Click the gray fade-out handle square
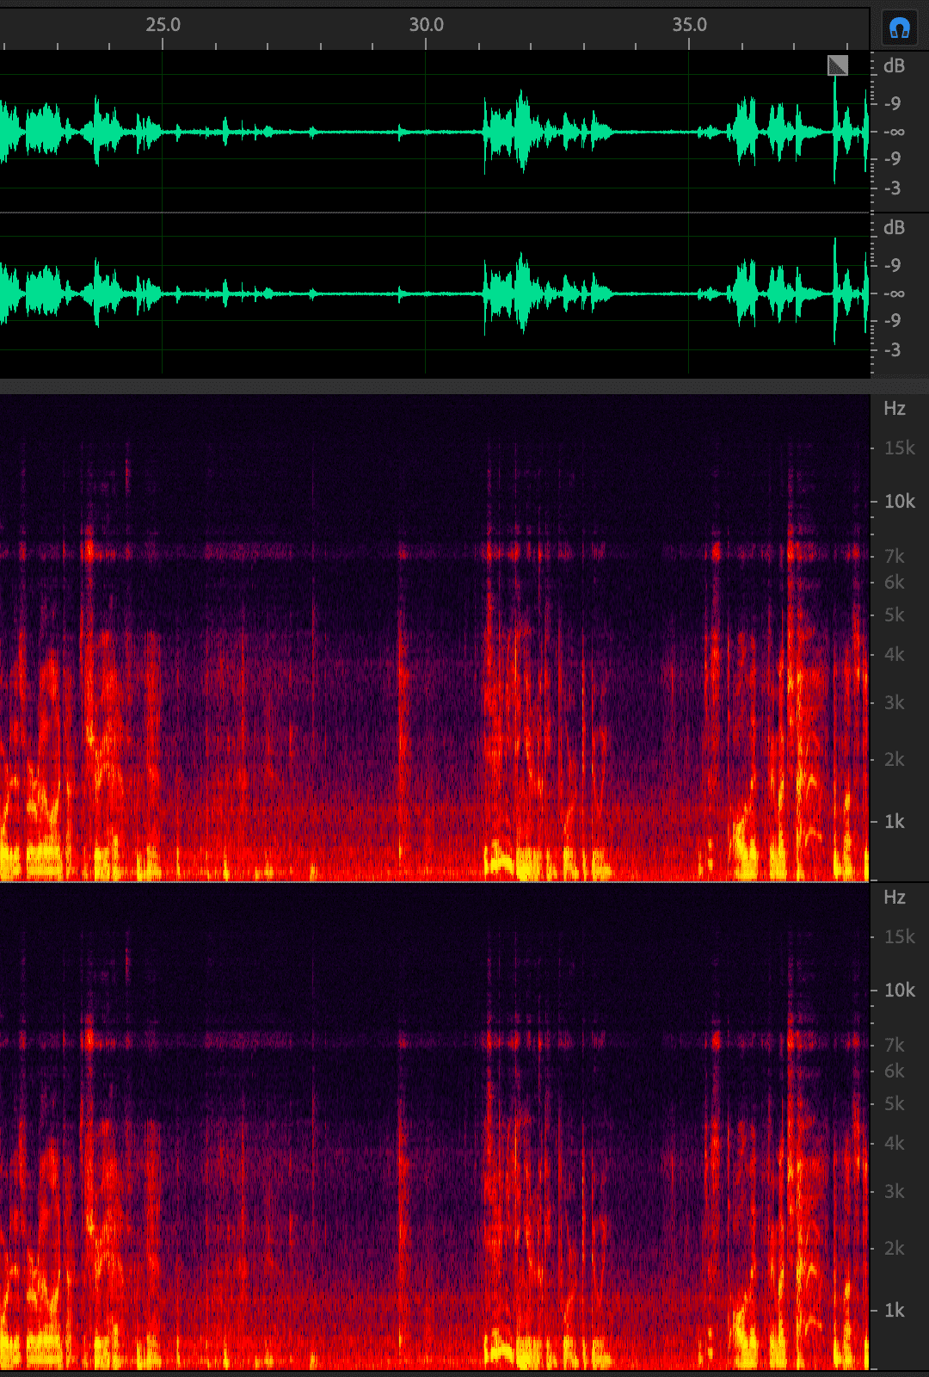This screenshot has height=1377, width=929. (x=837, y=65)
